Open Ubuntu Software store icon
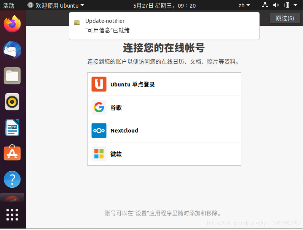 pos(12,153)
